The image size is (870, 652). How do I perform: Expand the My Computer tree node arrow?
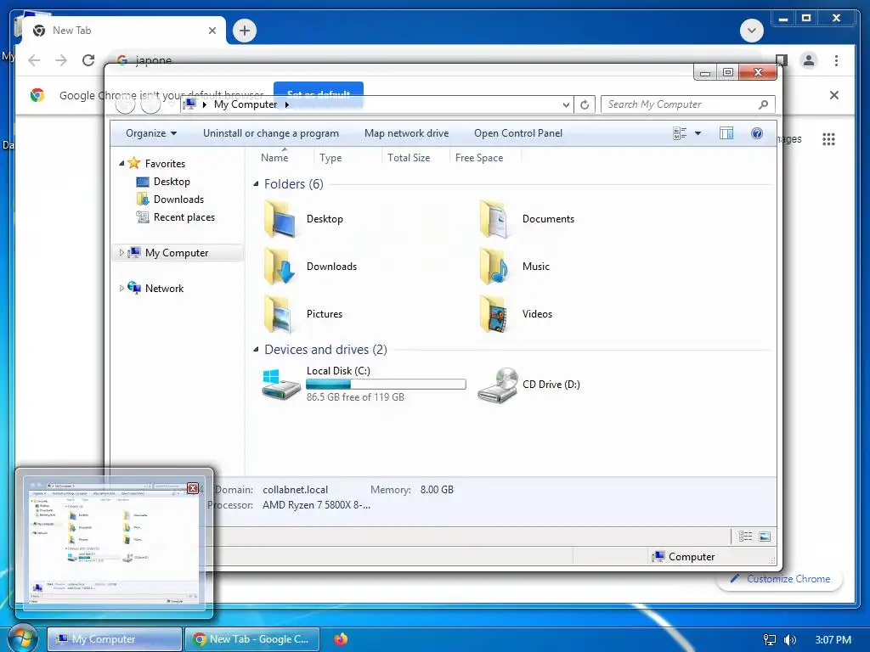(x=121, y=253)
